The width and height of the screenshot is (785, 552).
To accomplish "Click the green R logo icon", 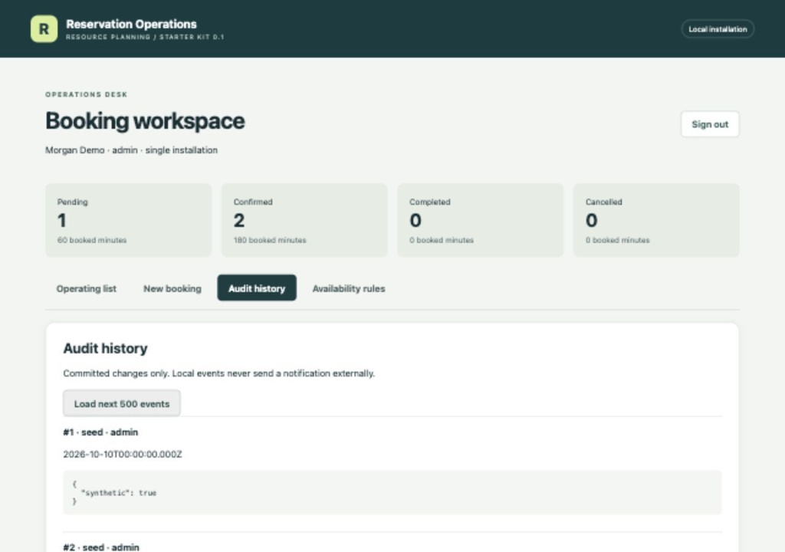I will coord(44,28).
